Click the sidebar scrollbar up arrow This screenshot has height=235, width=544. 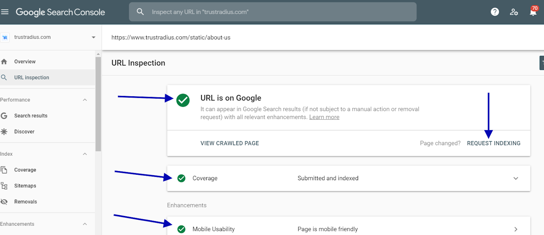point(98,54)
